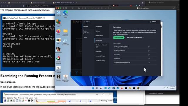Open the Nmap Zenmap GUI shortcut

tap(66, 42)
